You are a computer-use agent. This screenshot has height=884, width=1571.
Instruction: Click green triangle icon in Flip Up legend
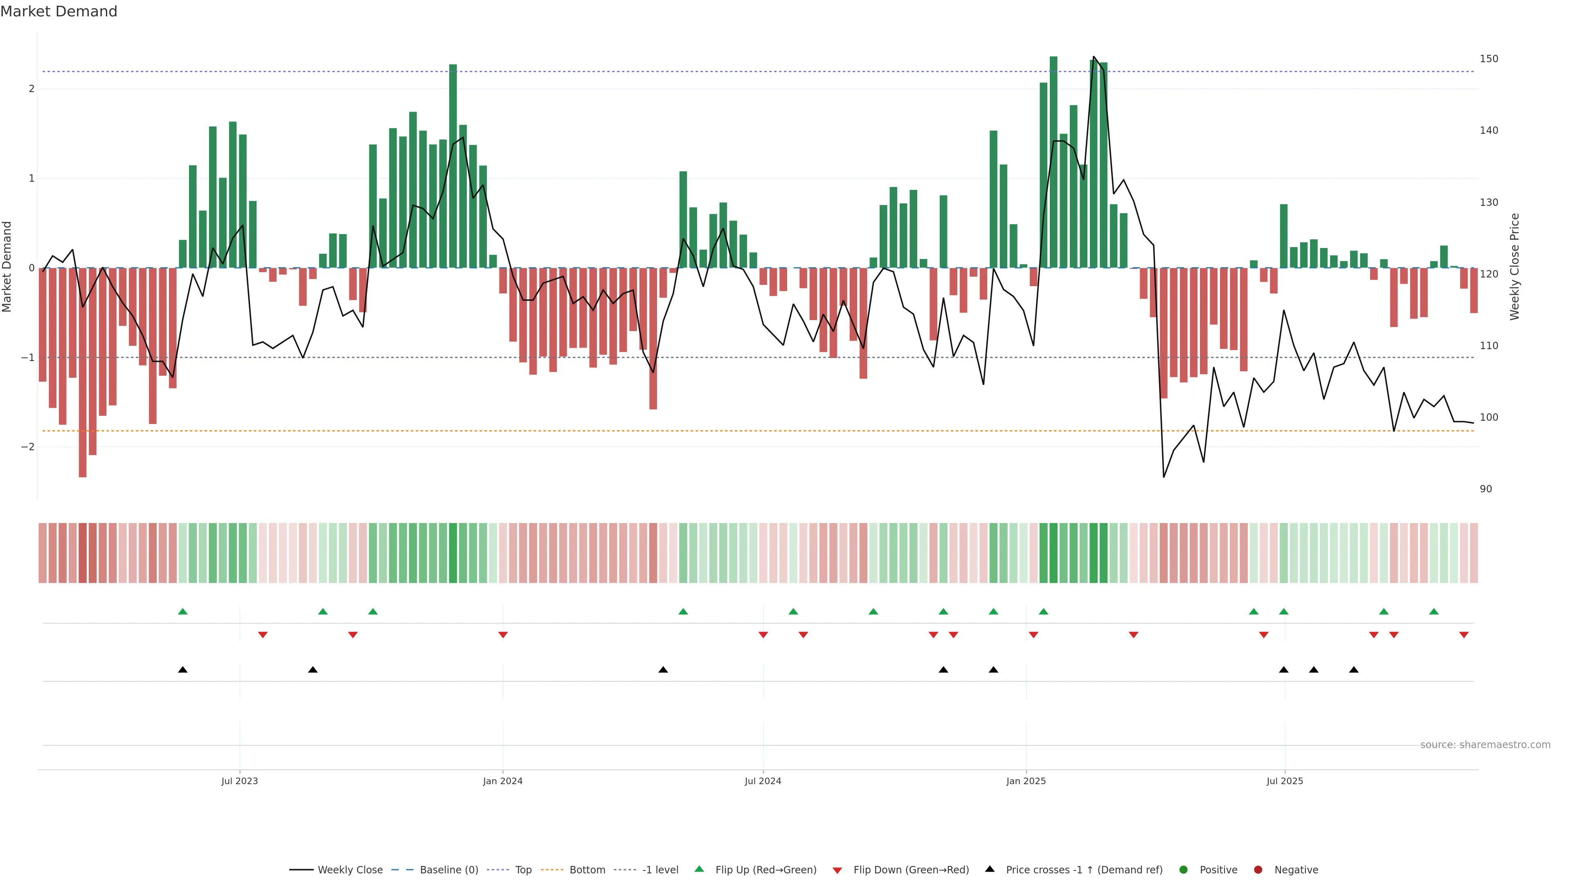pos(699,869)
